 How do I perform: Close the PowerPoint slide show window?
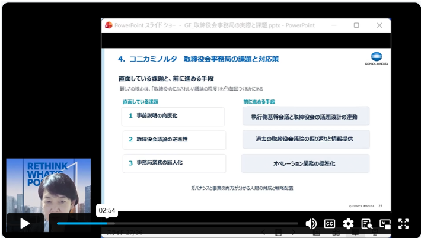[x=379, y=25]
